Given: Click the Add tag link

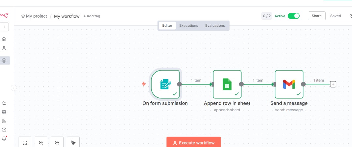Looking at the screenshot, I should [x=92, y=16].
